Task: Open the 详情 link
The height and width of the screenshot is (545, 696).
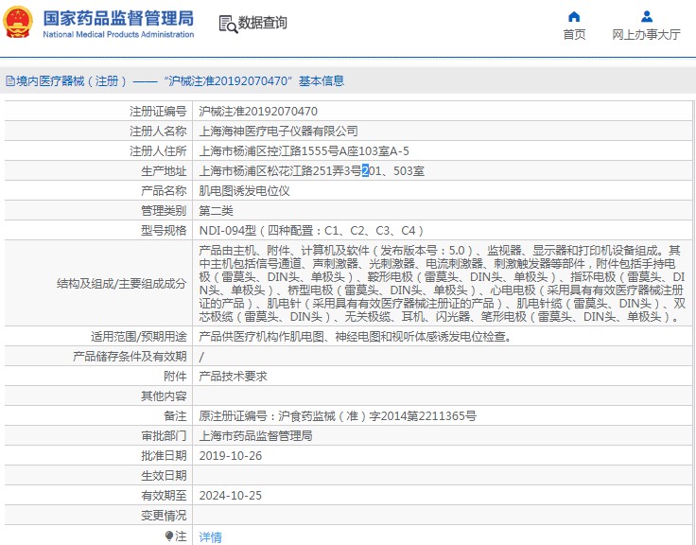Action: (x=210, y=536)
